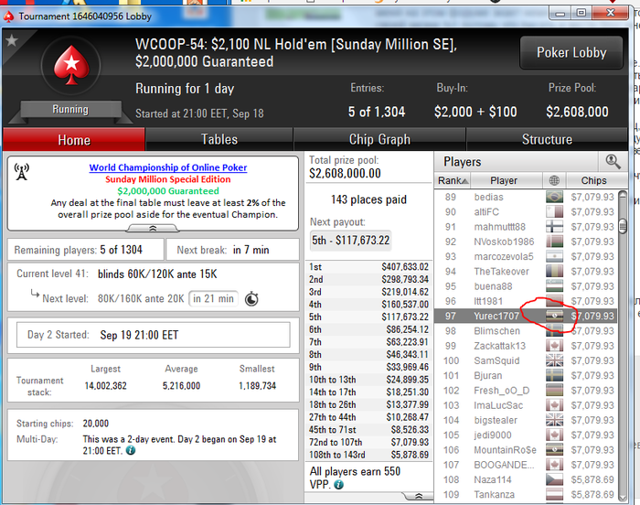Open World Championship of Online Poker link
This screenshot has height=505, width=640.
pos(168,167)
